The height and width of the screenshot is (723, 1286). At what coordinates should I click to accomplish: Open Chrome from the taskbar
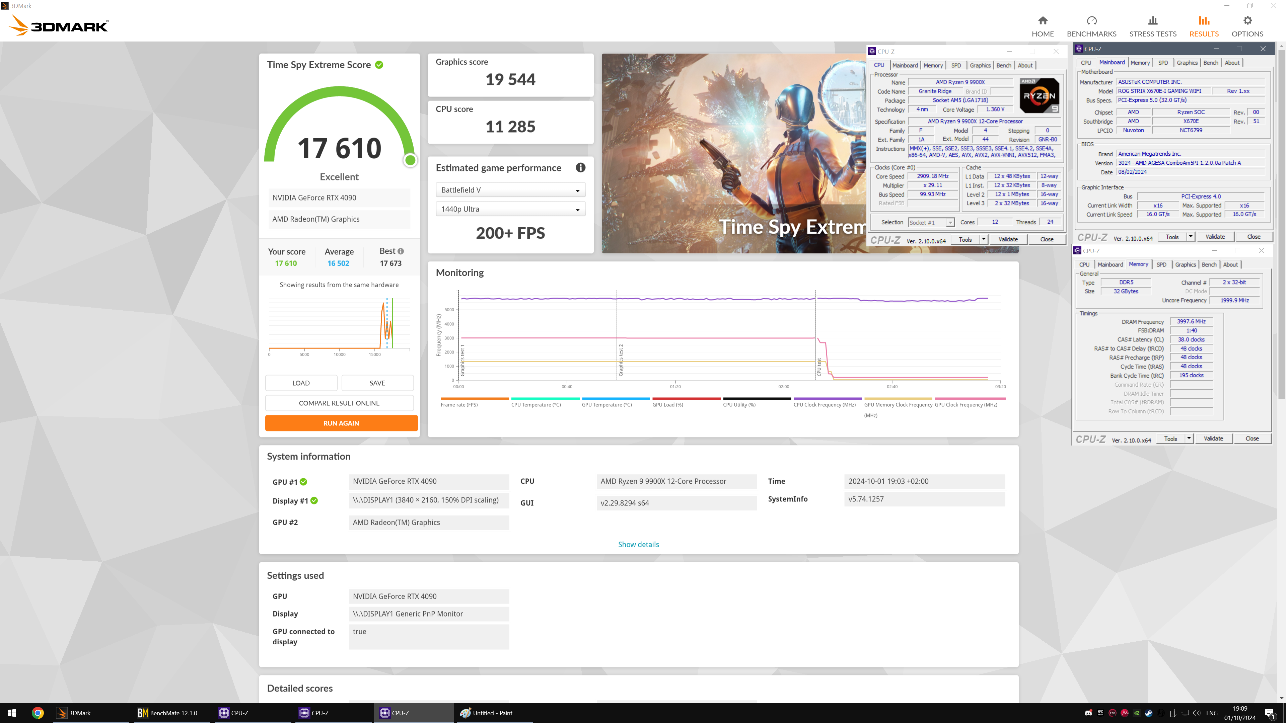38,713
